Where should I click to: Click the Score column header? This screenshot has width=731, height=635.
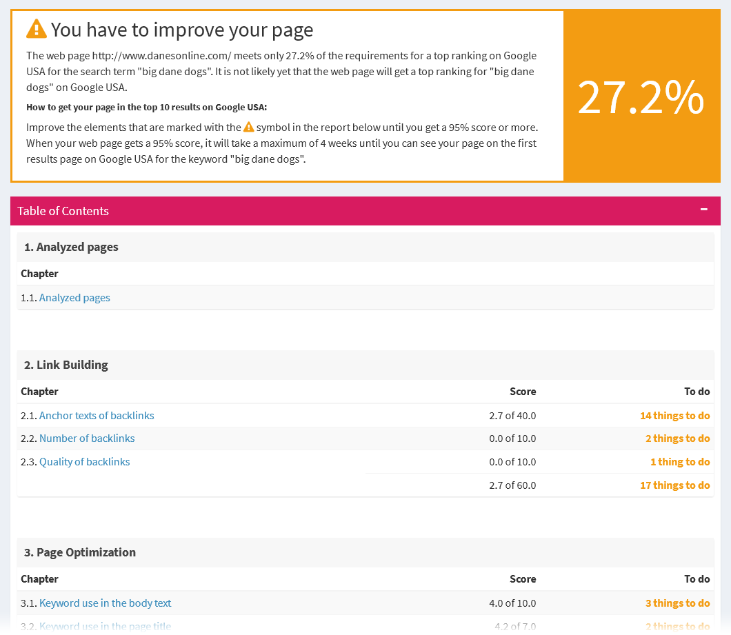point(523,391)
